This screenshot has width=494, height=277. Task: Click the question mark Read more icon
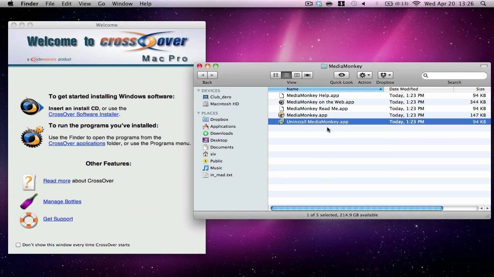pos(29,182)
